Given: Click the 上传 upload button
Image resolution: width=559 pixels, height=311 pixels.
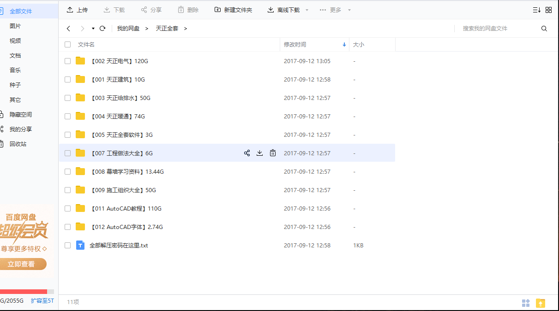Looking at the screenshot, I should tap(77, 10).
